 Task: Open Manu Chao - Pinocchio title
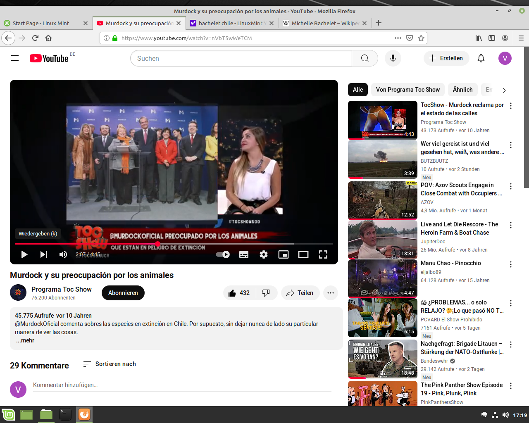click(x=451, y=263)
